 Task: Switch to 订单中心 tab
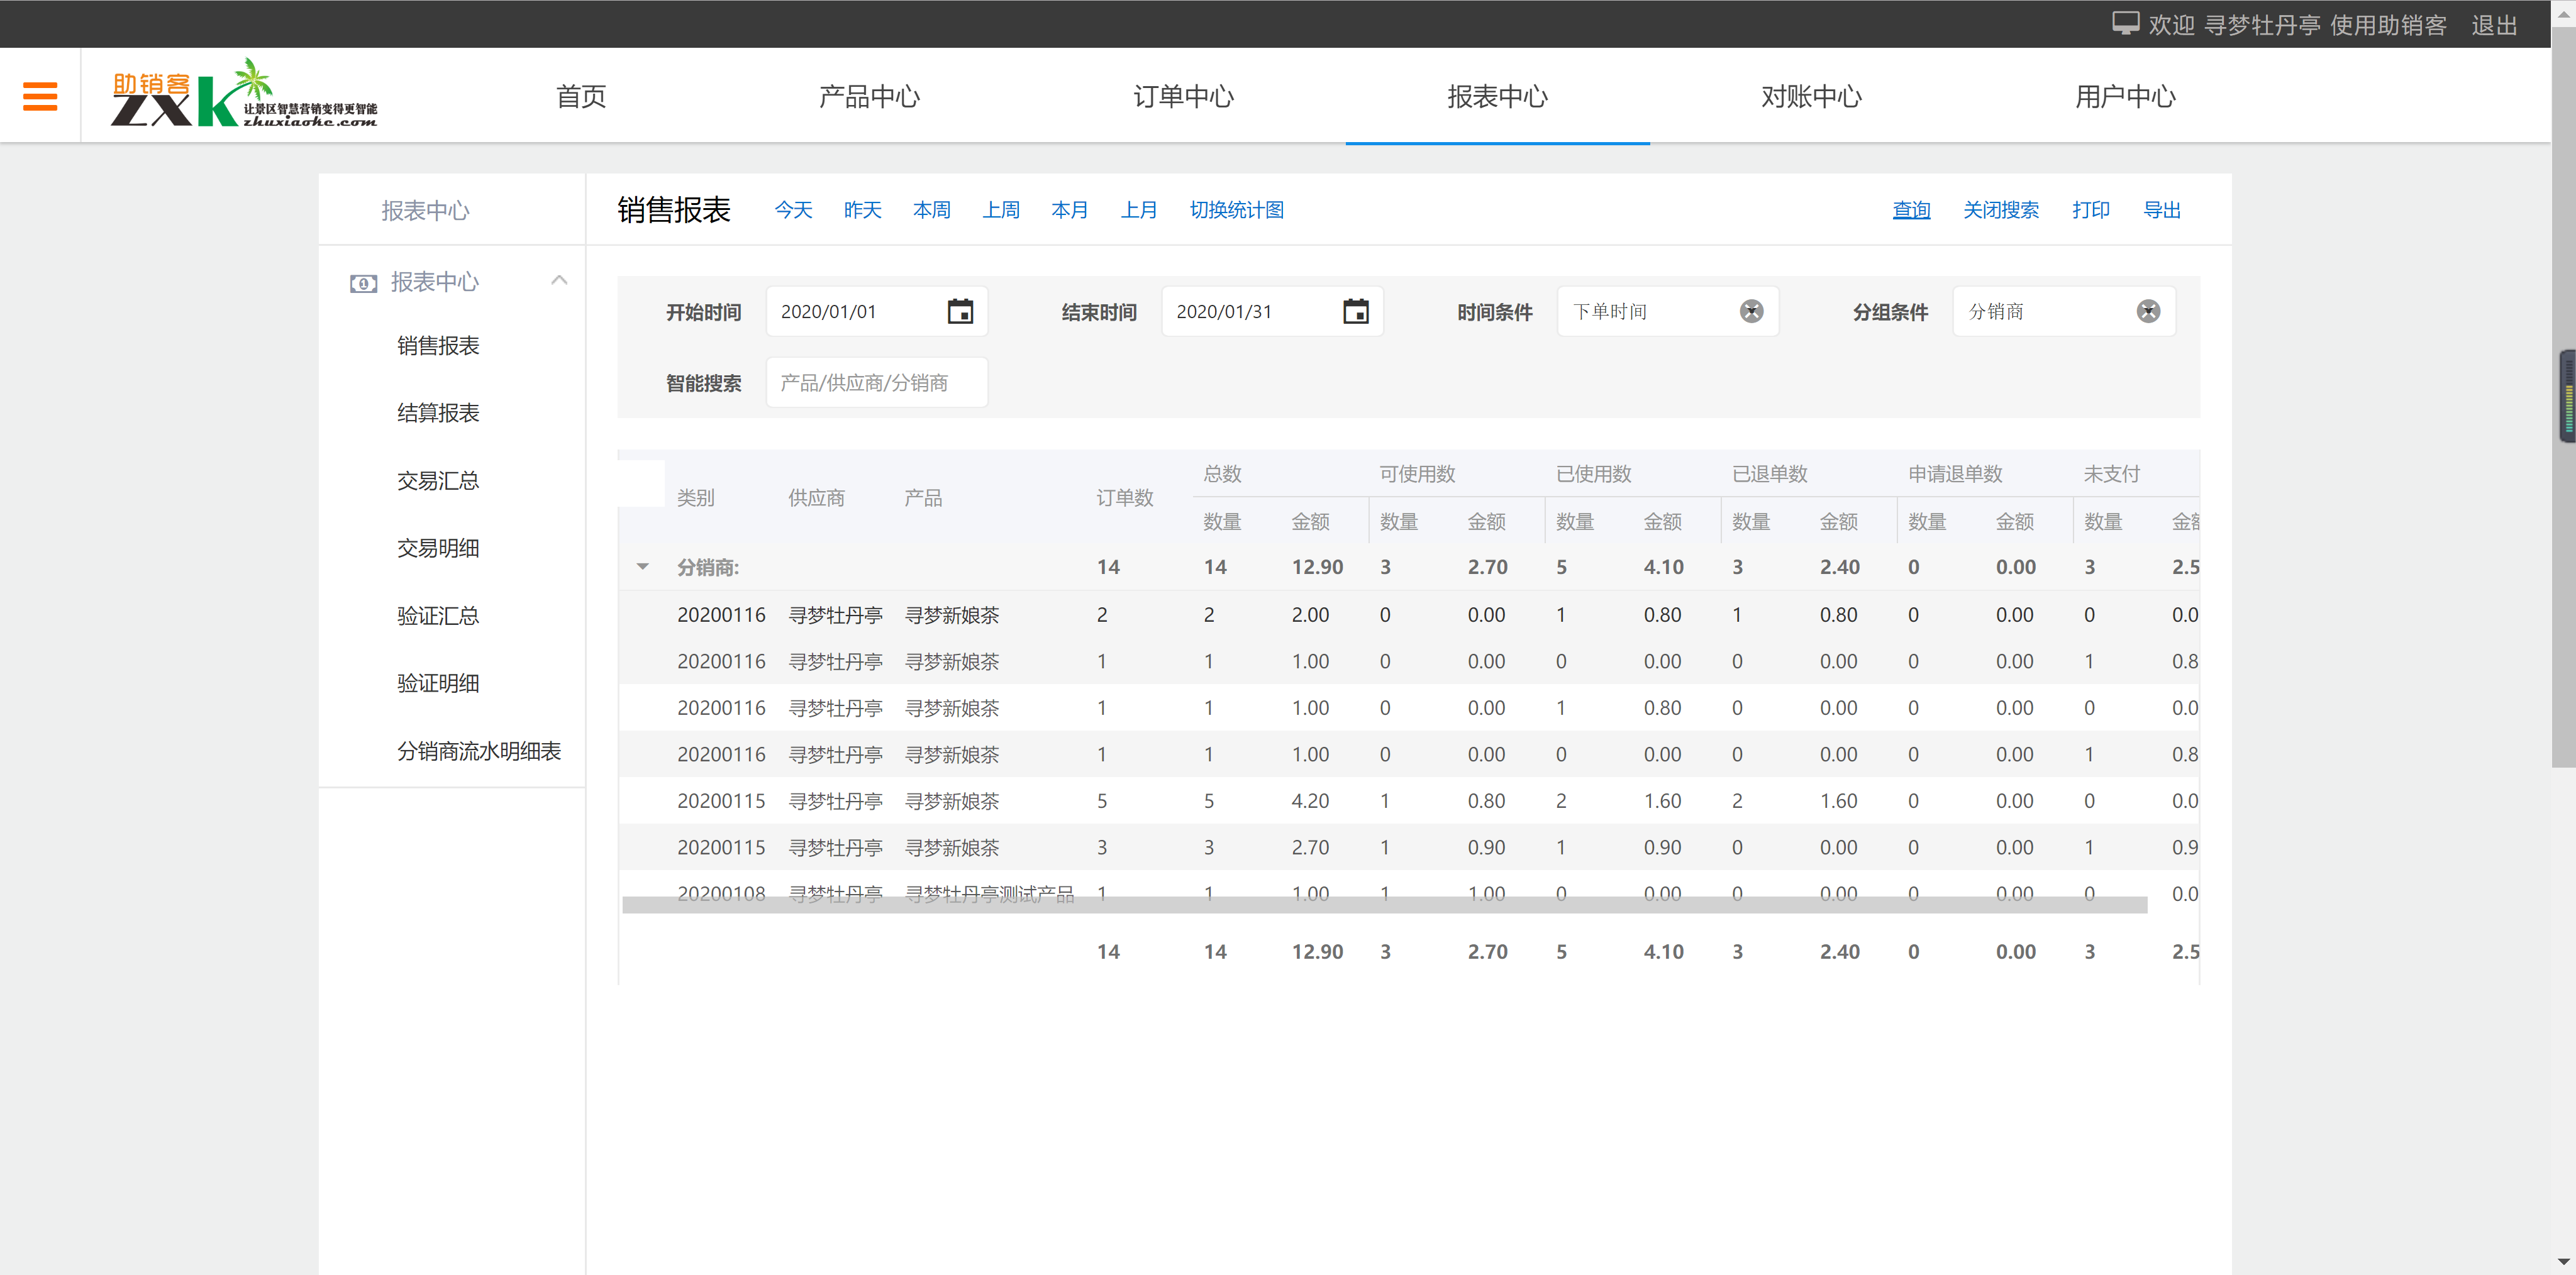pyautogui.click(x=1183, y=97)
